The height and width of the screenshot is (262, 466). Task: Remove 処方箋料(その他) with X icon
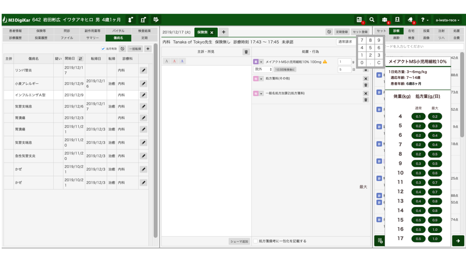pos(365,79)
